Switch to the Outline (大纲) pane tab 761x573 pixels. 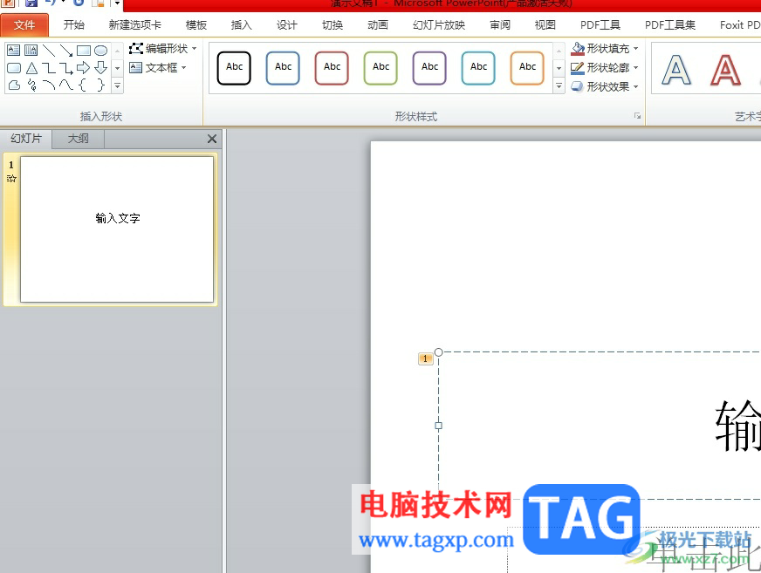[79, 139]
